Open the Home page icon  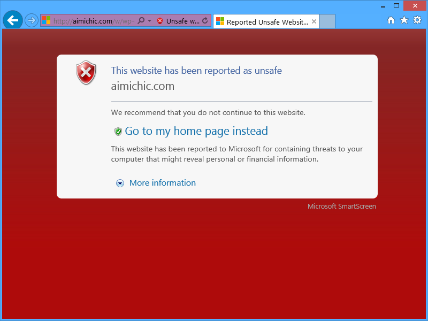[x=391, y=20]
